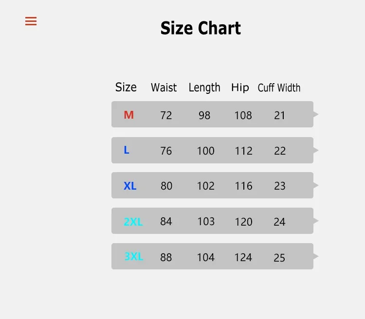
Task: Open the red hamburger menu icon
Action: tap(31, 21)
